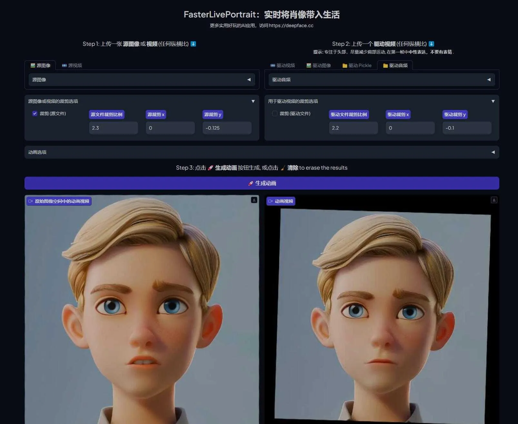Click the 源裁剪 y label
This screenshot has width=518, height=424.
[213, 114]
